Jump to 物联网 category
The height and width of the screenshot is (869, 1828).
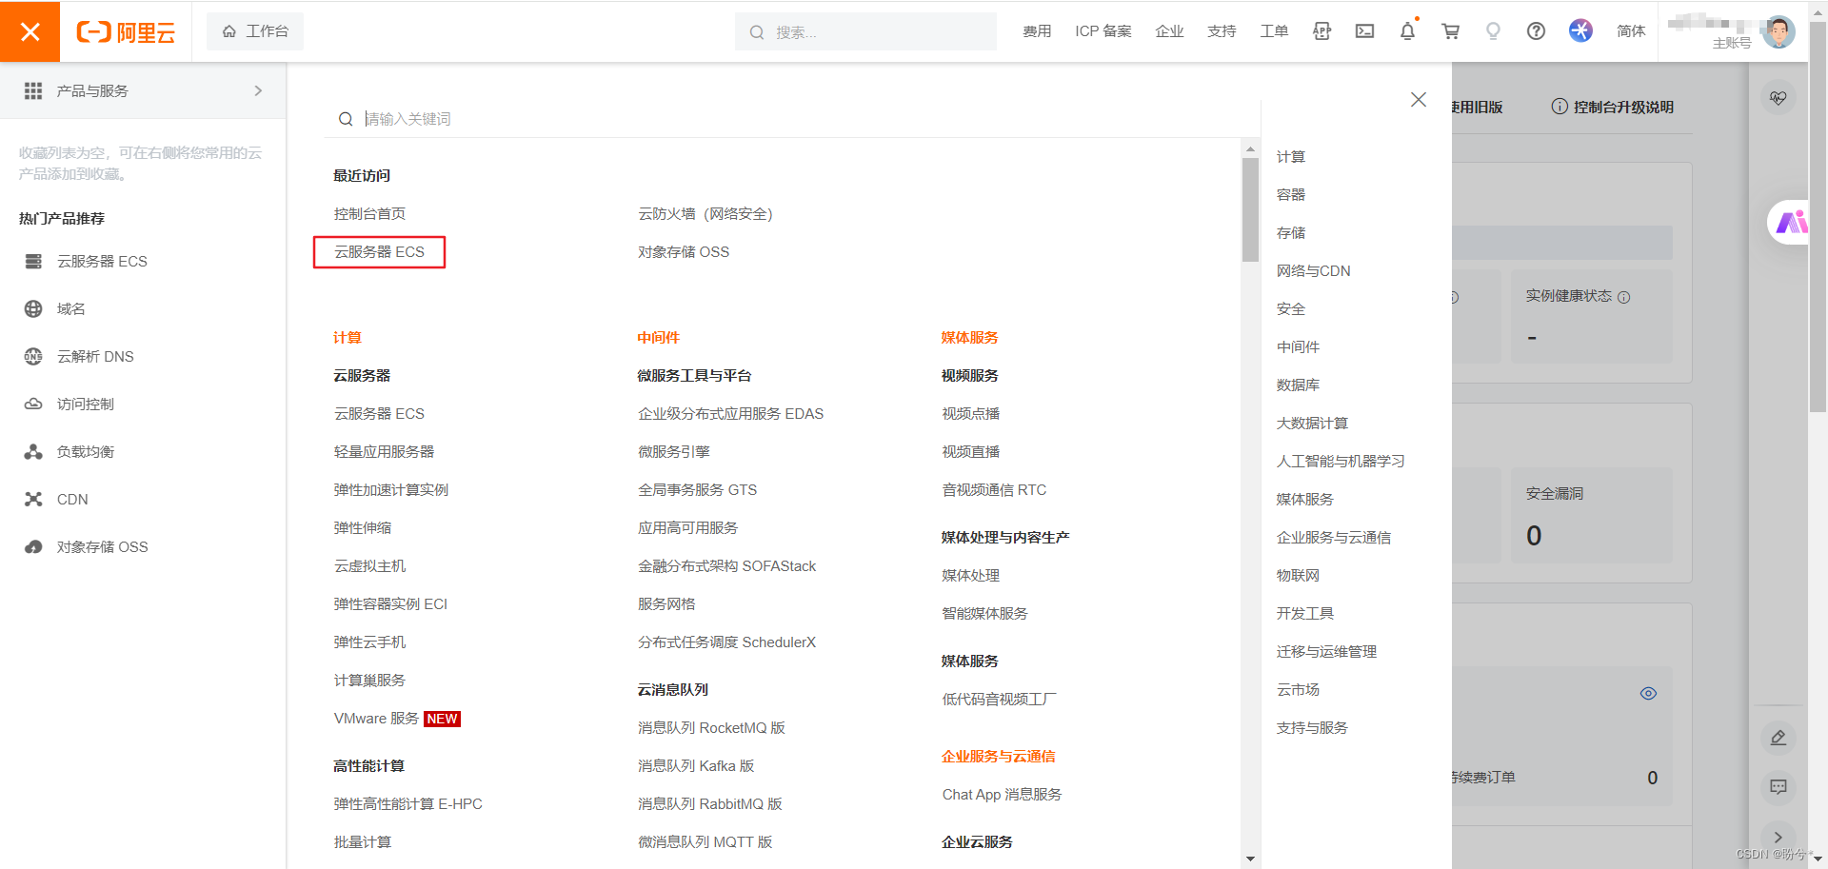coord(1298,576)
